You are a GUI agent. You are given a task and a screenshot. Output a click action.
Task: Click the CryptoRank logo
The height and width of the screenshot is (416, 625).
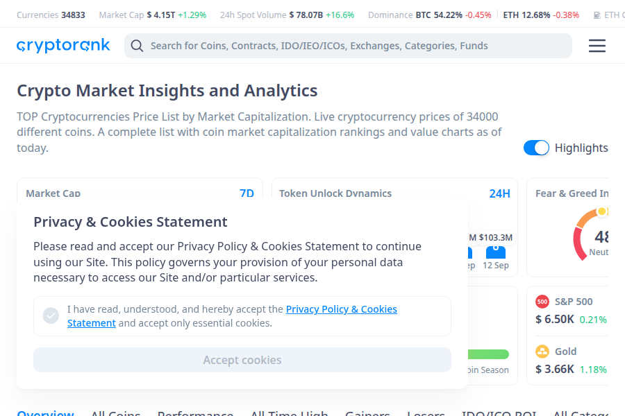coord(63,45)
